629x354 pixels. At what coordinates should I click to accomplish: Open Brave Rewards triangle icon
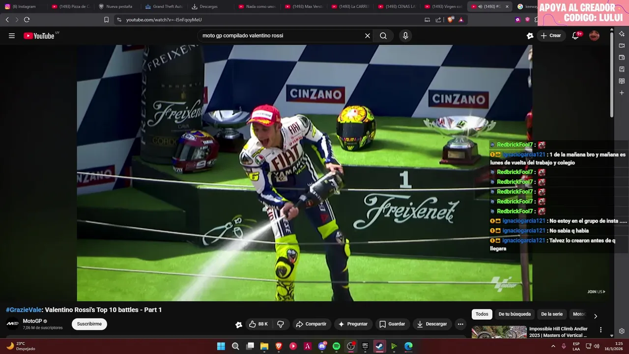pyautogui.click(x=461, y=20)
